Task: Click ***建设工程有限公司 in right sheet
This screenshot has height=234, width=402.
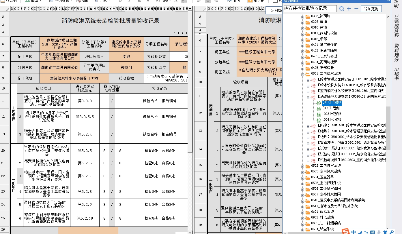Action: pos(257,52)
